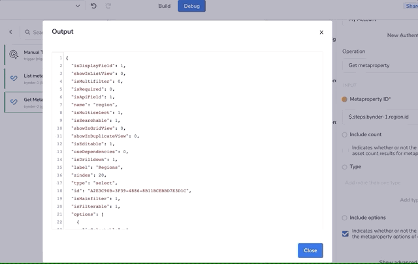Click the Share button

(411, 6)
